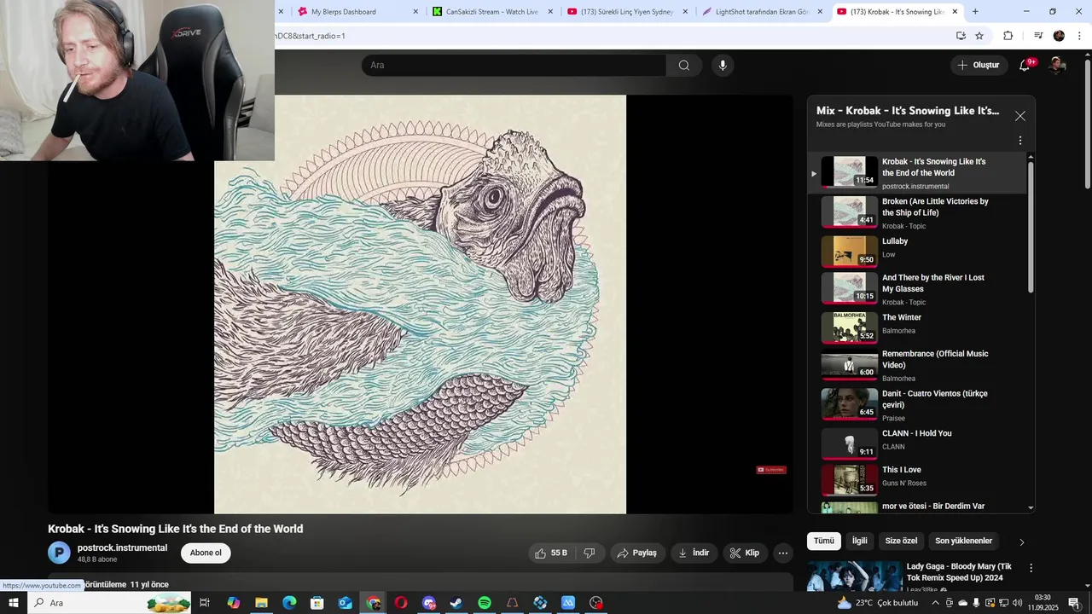Close the Mix playlist panel
The height and width of the screenshot is (614, 1092).
pyautogui.click(x=1020, y=116)
